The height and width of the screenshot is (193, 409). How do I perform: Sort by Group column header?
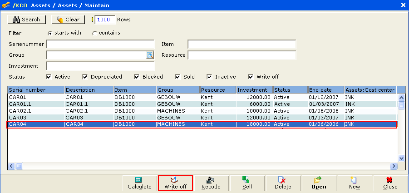[x=178, y=90]
